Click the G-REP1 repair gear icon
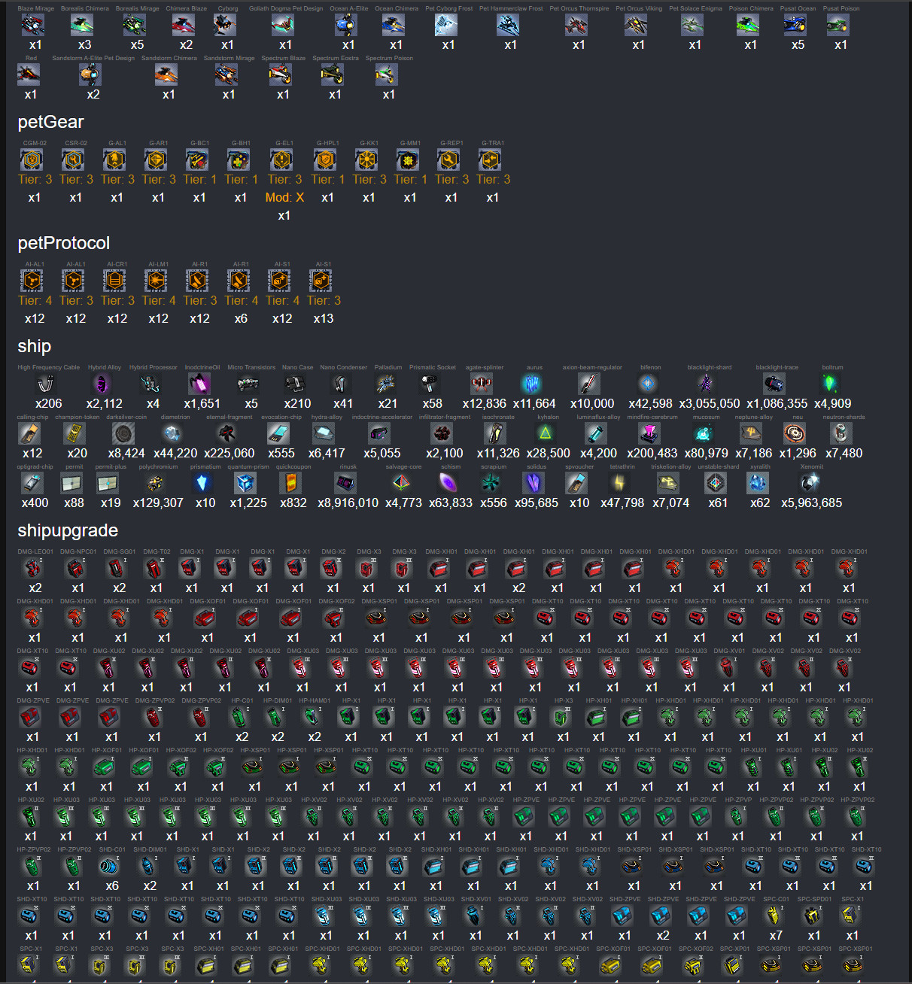 448,159
